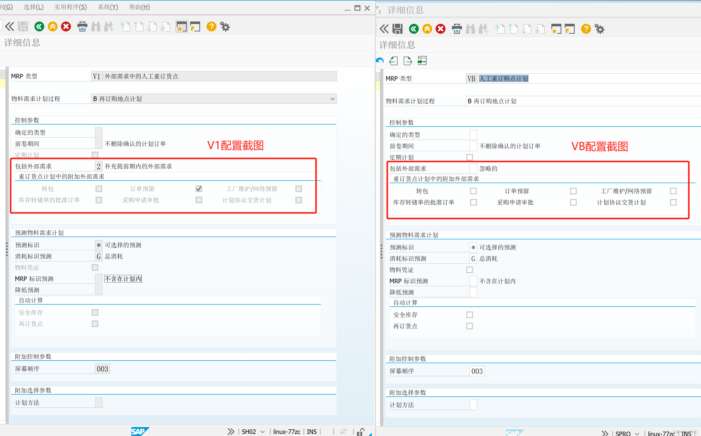Click the blue undo arrow in right window
This screenshot has height=436, width=701.
click(380, 61)
